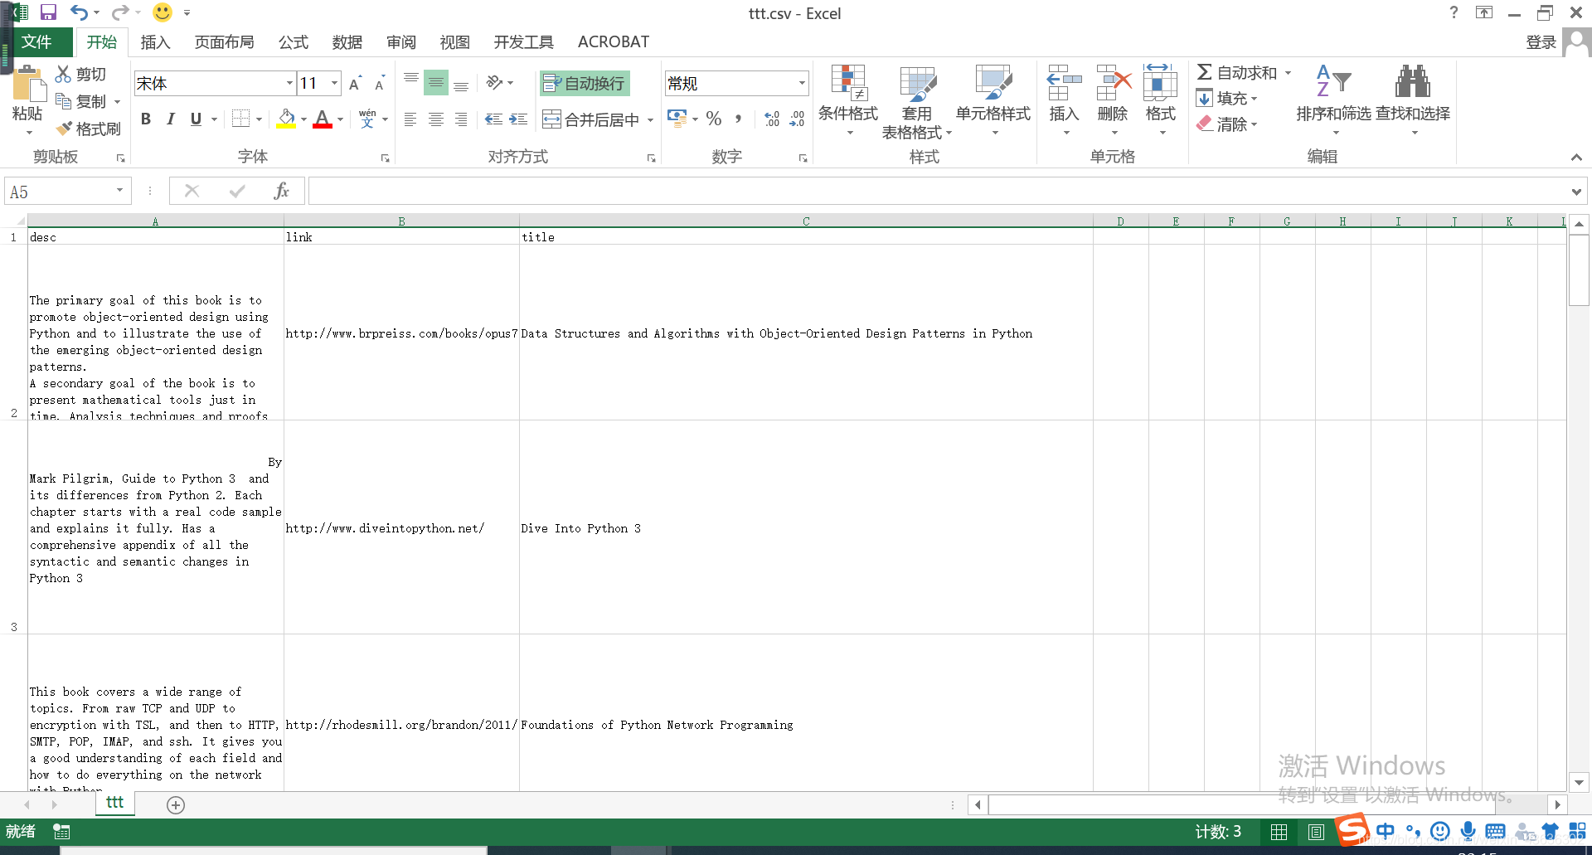1592x855 pixels.
Task: Open the font size dropdown
Action: coord(335,83)
